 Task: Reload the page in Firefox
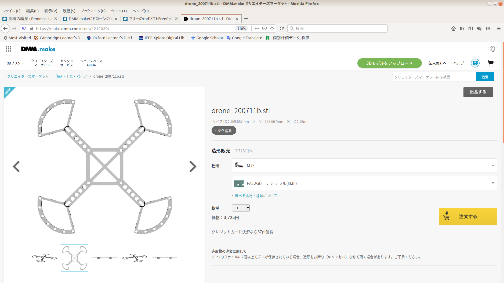point(282,28)
